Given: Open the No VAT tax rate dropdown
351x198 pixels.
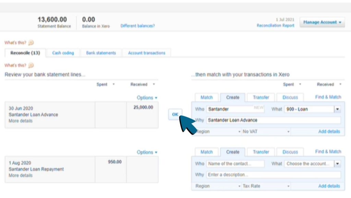Looking at the screenshot, I should click(x=266, y=131).
